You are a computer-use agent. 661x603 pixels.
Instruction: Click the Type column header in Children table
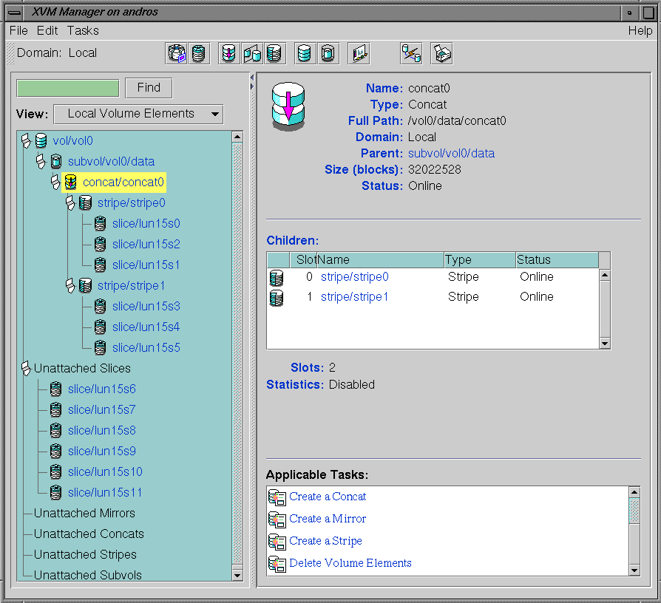tap(480, 260)
